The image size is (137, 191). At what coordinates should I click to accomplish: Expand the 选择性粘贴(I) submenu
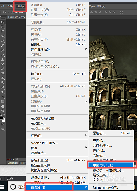(x=58, y=49)
